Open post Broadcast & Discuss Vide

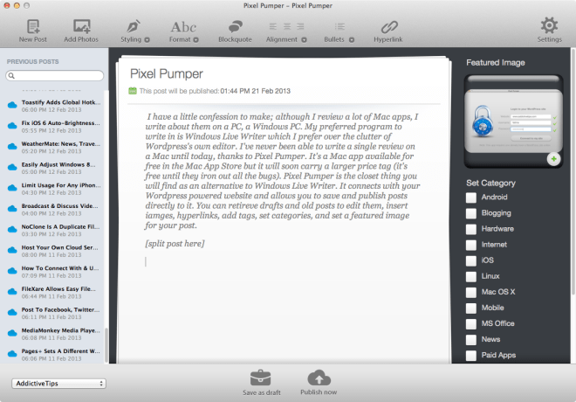(x=54, y=209)
